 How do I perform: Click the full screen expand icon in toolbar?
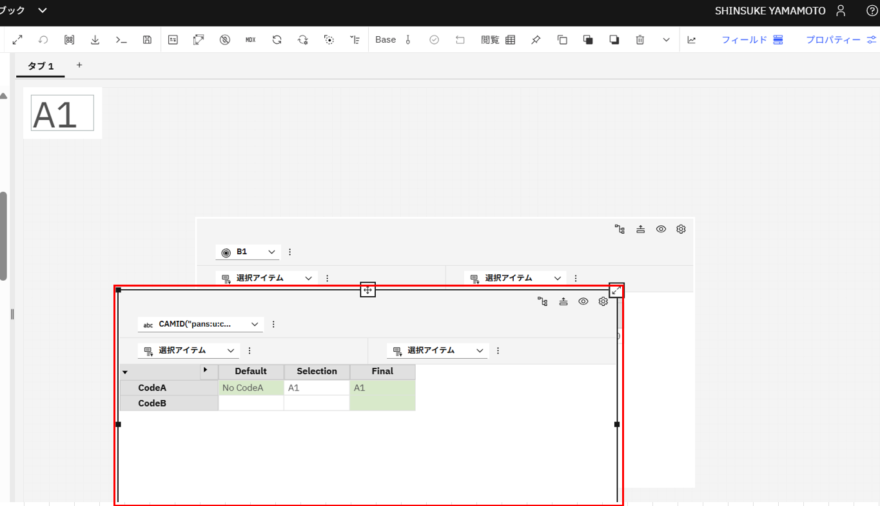[x=17, y=40]
